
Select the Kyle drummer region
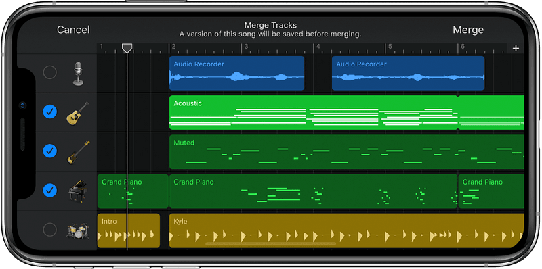coord(347,230)
